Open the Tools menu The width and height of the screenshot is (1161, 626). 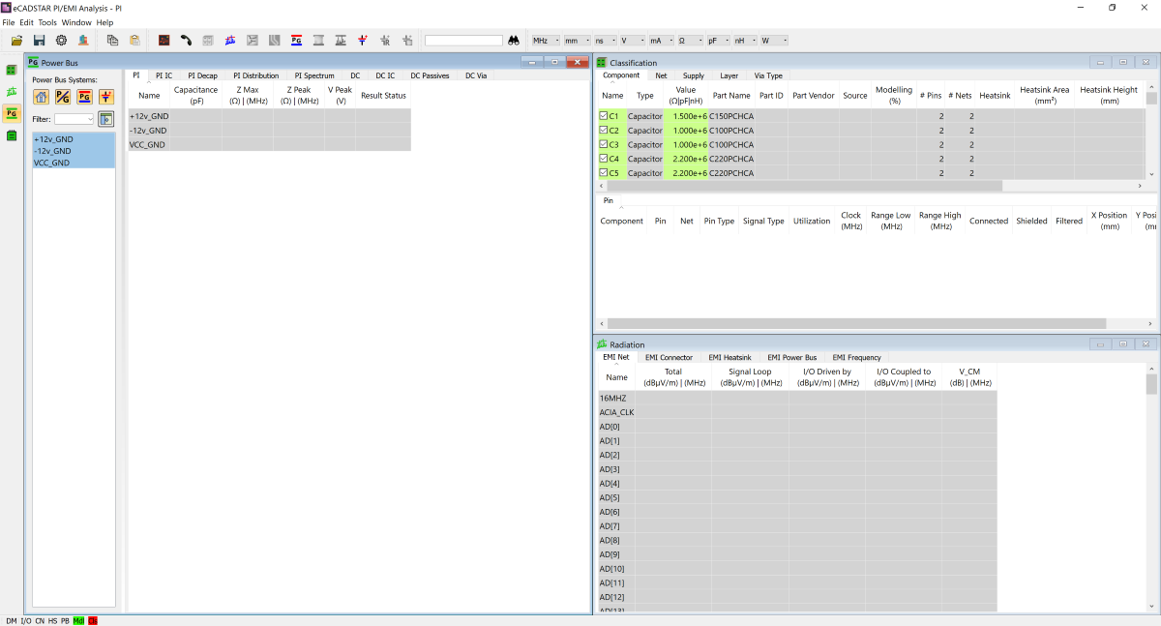pos(47,22)
